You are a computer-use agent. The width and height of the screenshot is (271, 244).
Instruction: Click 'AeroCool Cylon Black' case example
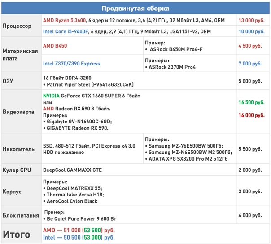(x=72, y=201)
